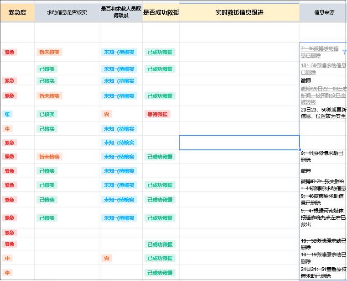The width and height of the screenshot is (347, 281).
Task: Click the 缓 urgency tag
Action: click(7, 114)
